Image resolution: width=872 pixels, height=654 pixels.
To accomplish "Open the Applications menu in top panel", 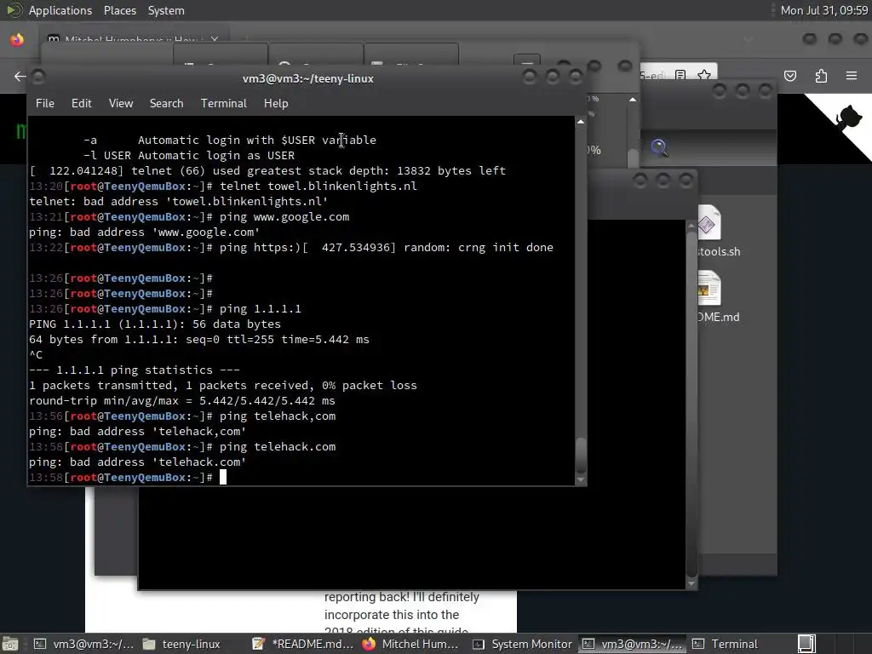I will click(x=60, y=10).
